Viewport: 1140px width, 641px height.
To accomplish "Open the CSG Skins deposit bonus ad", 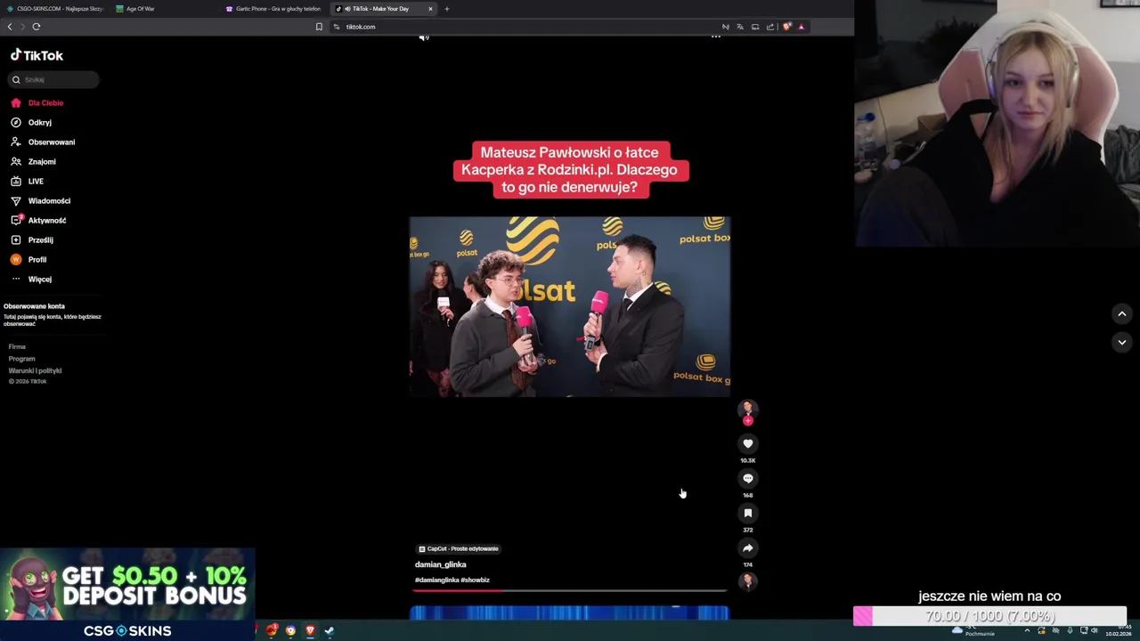I will (127, 594).
